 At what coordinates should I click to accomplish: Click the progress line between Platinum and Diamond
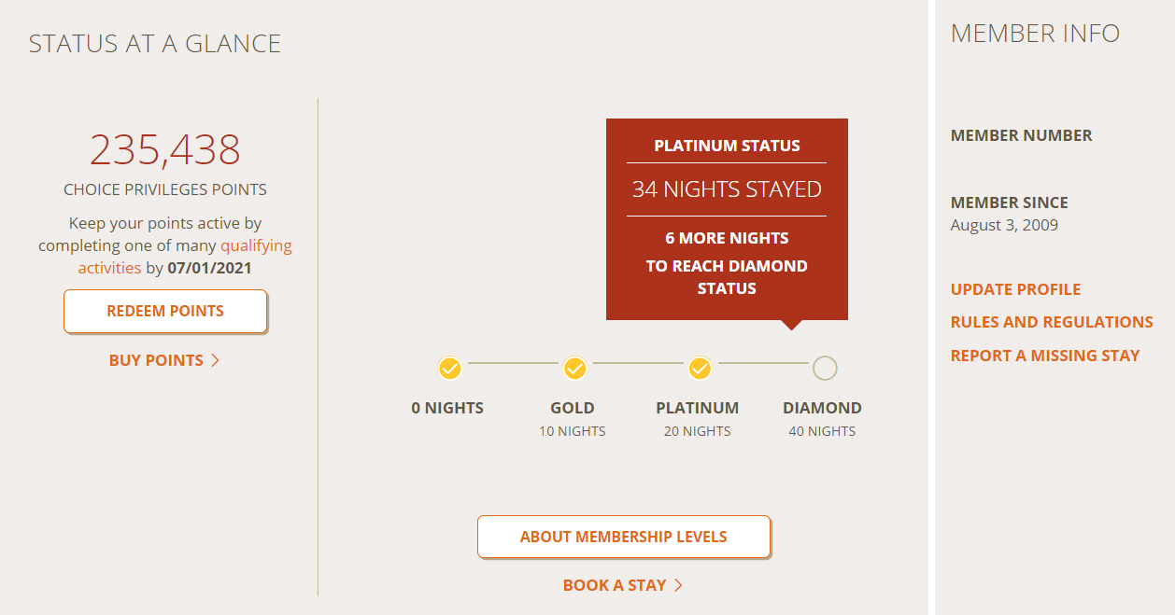[762, 363]
